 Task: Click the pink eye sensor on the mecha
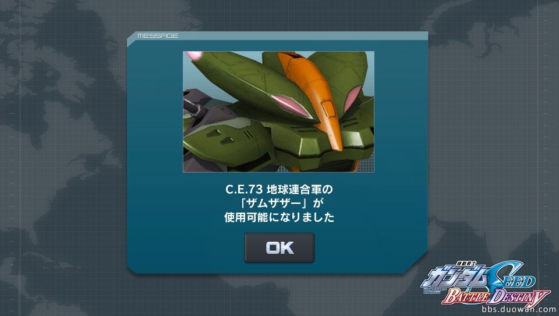tap(289, 105)
